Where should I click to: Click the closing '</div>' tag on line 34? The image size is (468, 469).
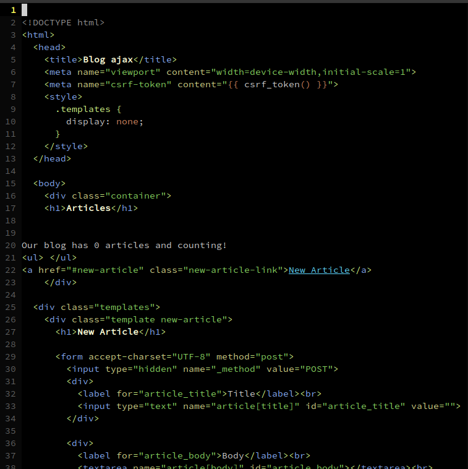tap(83, 419)
